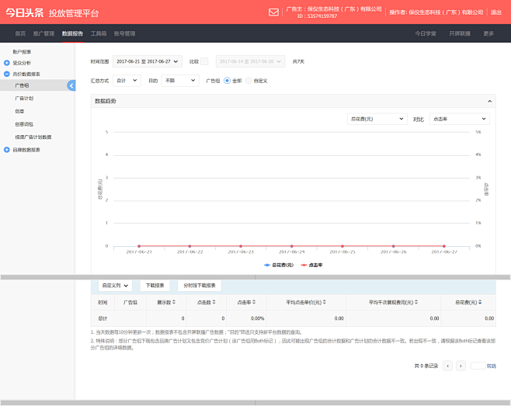Collapse the 数据趋势 panel with chevron
Image resolution: width=511 pixels, height=406 pixels.
(489, 101)
